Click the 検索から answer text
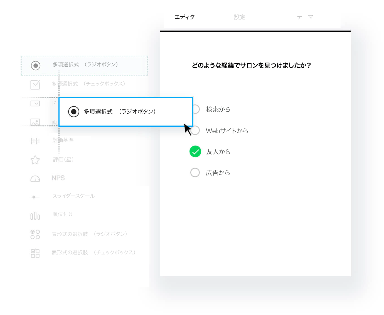384x315 pixels. (218, 109)
